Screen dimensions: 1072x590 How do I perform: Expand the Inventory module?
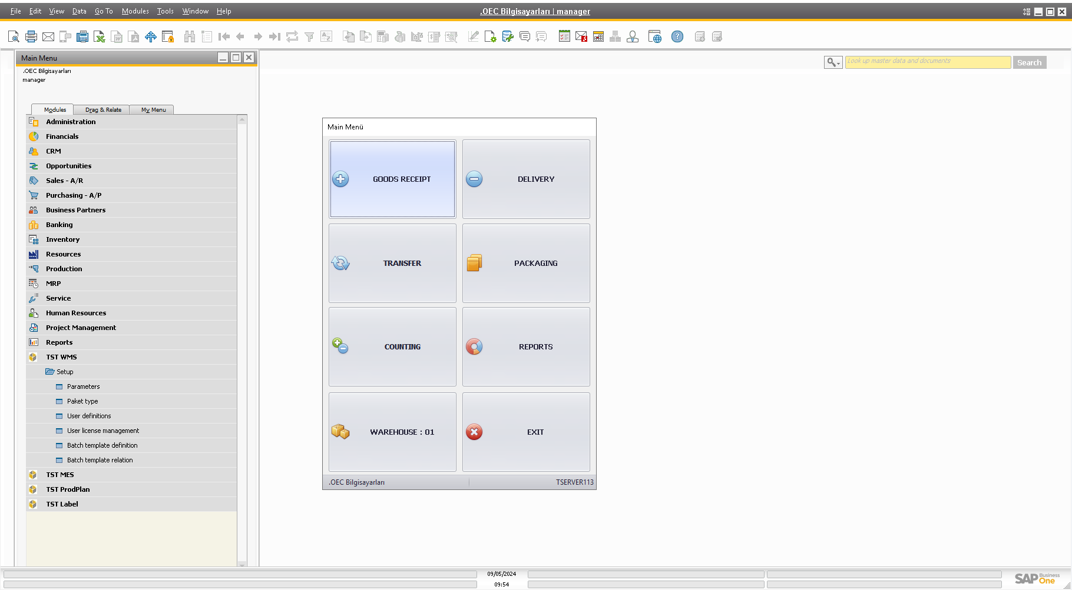coord(62,239)
